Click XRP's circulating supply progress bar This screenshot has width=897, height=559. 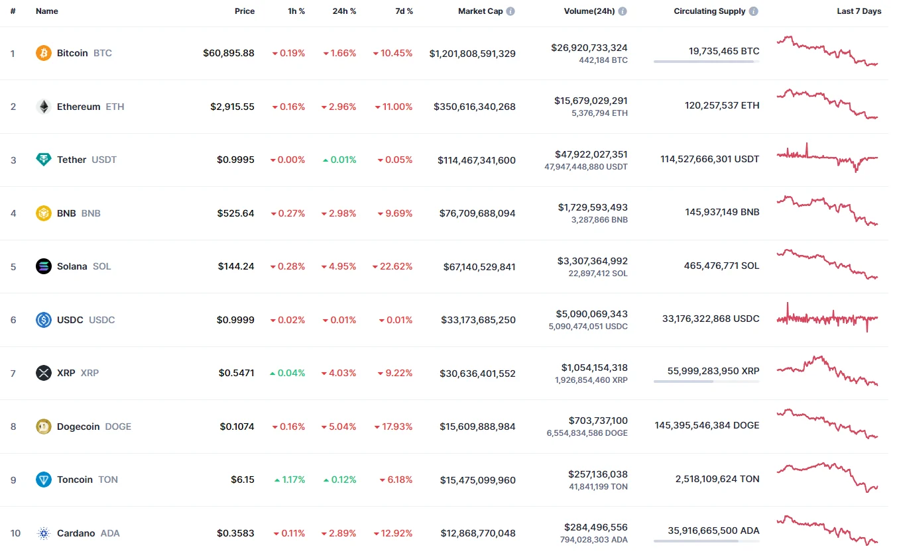coord(706,381)
